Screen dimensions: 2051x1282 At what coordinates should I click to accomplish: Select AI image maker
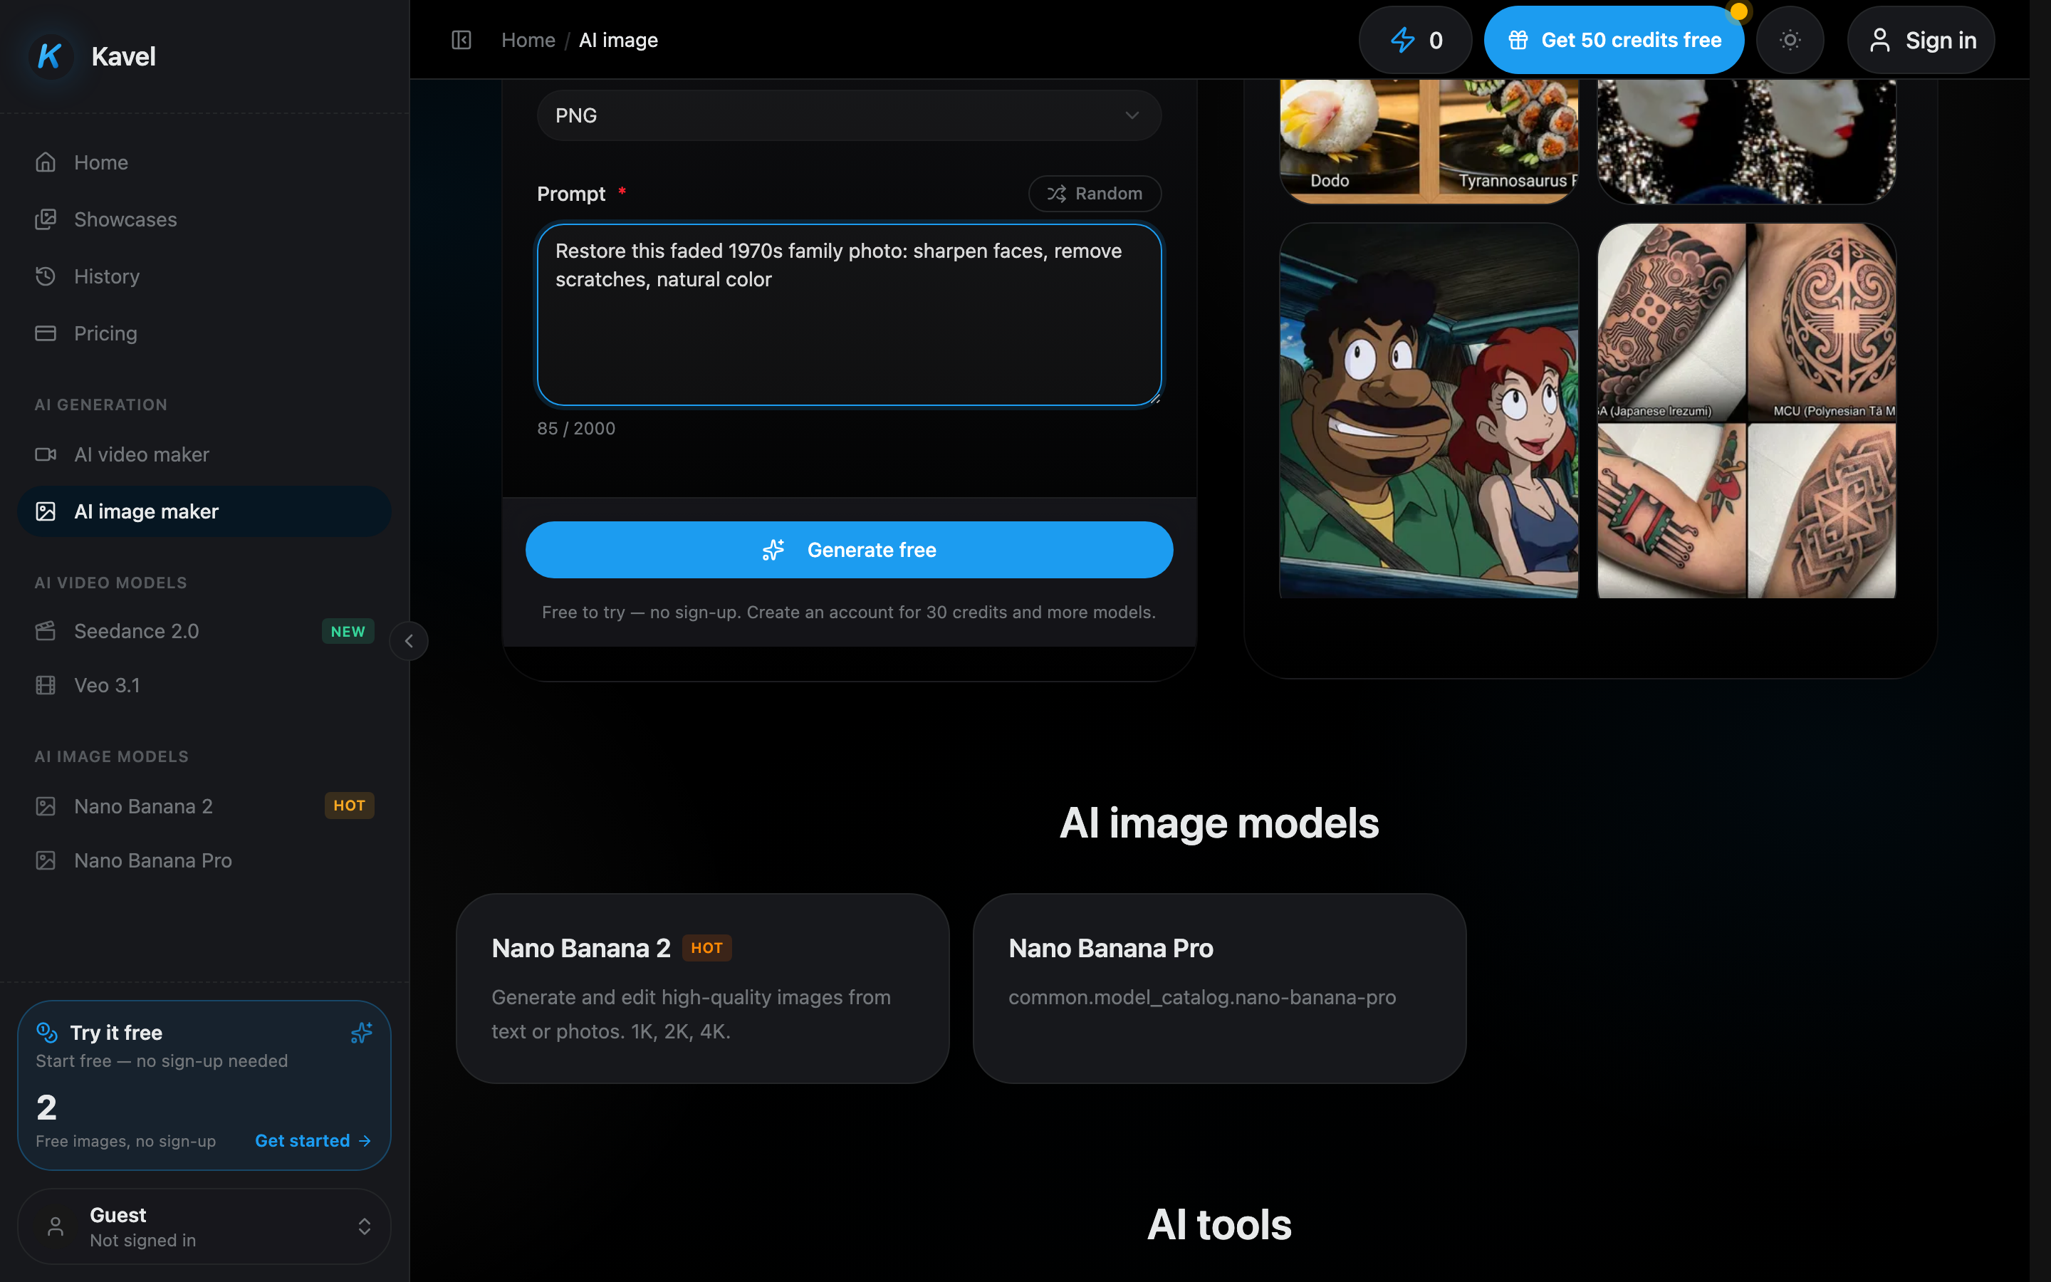pyautogui.click(x=204, y=511)
